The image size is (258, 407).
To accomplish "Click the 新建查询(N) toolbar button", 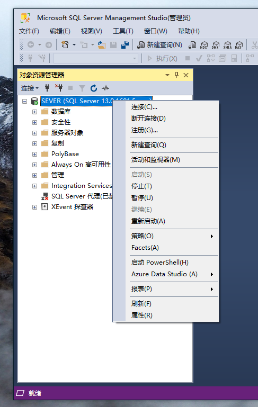I will [160, 44].
